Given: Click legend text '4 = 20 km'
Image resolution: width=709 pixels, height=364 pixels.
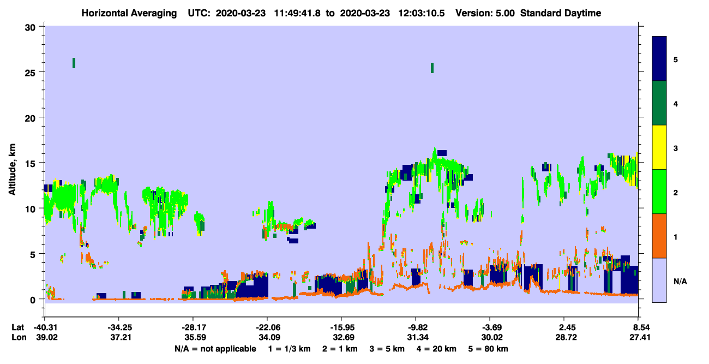Looking at the screenshot, I should 437,349.
